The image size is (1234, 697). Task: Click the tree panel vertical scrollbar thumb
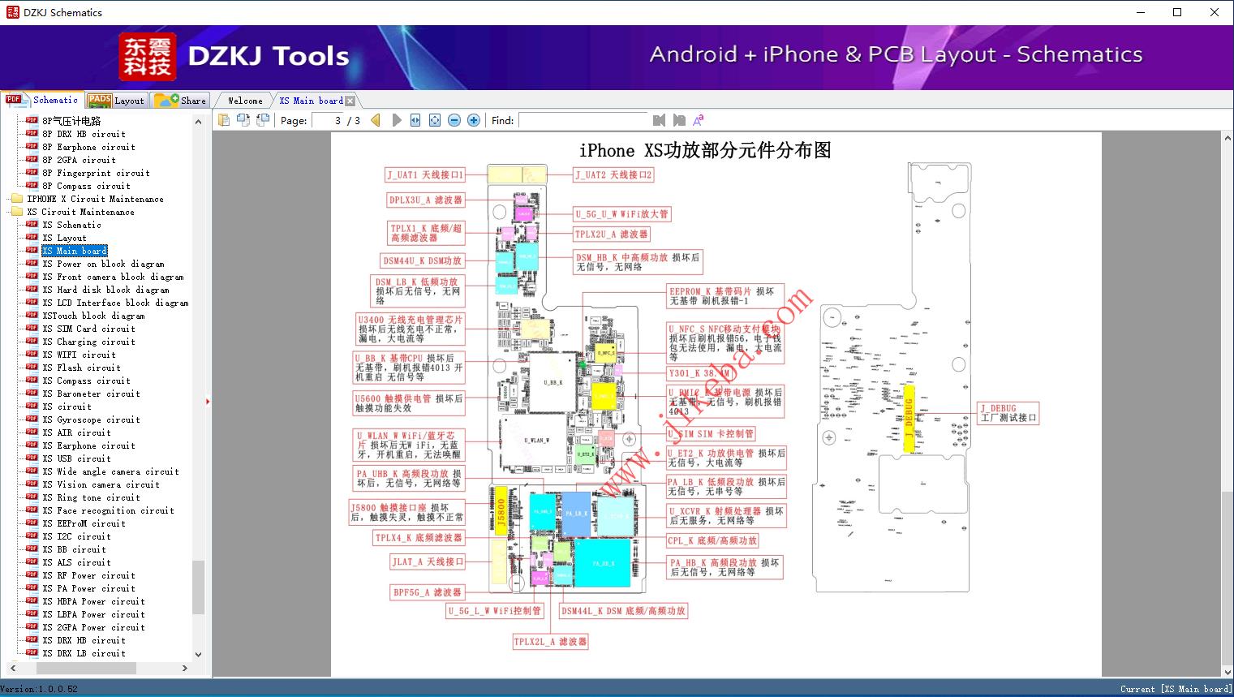(x=198, y=587)
